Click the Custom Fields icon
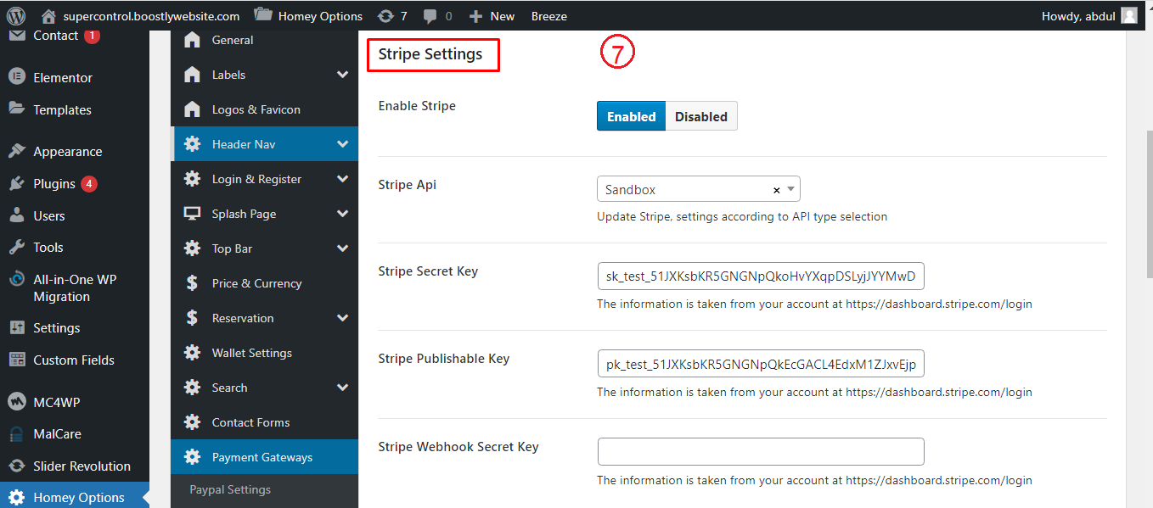 coord(16,360)
